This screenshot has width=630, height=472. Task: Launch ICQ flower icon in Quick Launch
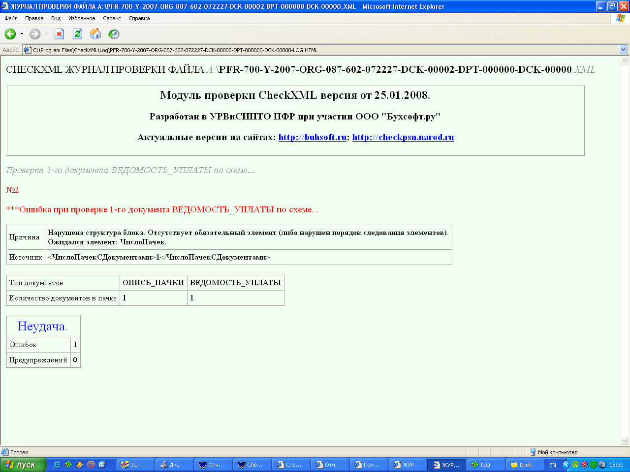(x=68, y=465)
